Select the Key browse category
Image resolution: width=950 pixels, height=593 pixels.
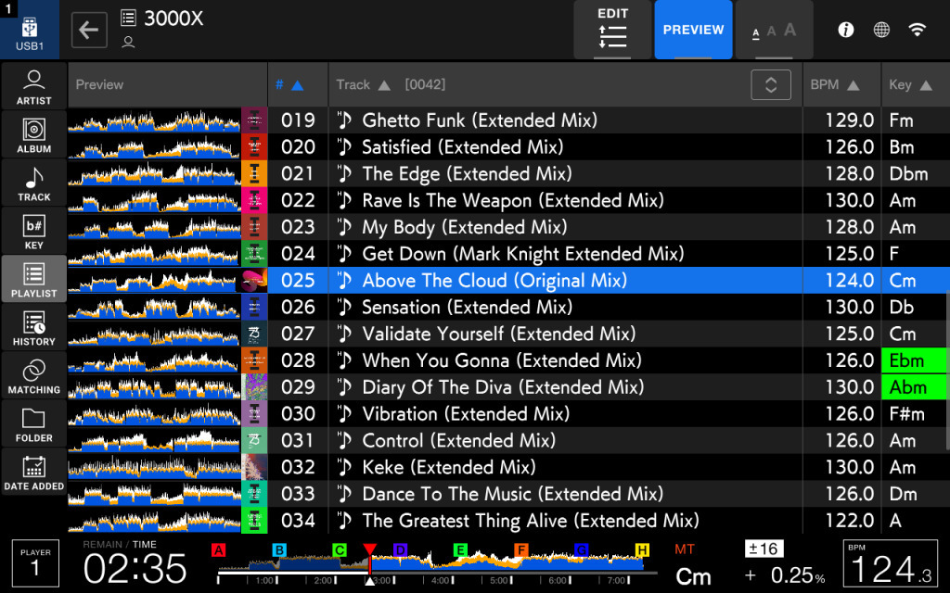pyautogui.click(x=34, y=232)
